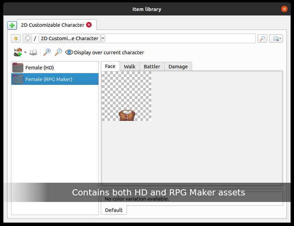This screenshot has width=294, height=226.
Task: Select the Default tab at bottom
Action: pyautogui.click(x=114, y=210)
